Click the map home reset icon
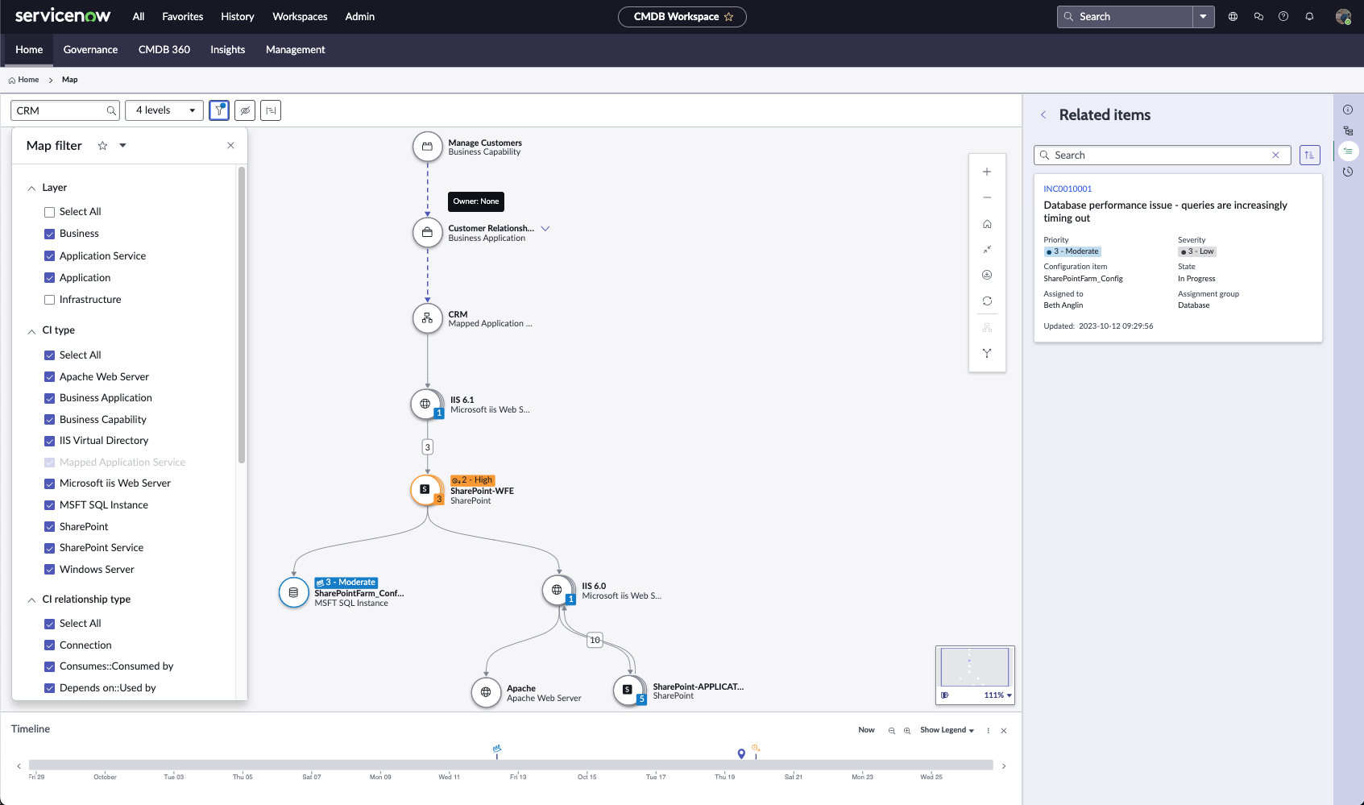1364x805 pixels. [987, 224]
